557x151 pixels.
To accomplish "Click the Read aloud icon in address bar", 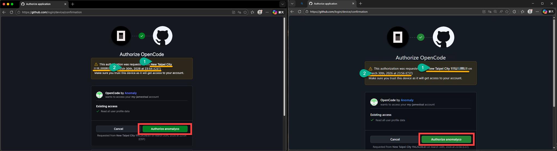I will click(501, 12).
